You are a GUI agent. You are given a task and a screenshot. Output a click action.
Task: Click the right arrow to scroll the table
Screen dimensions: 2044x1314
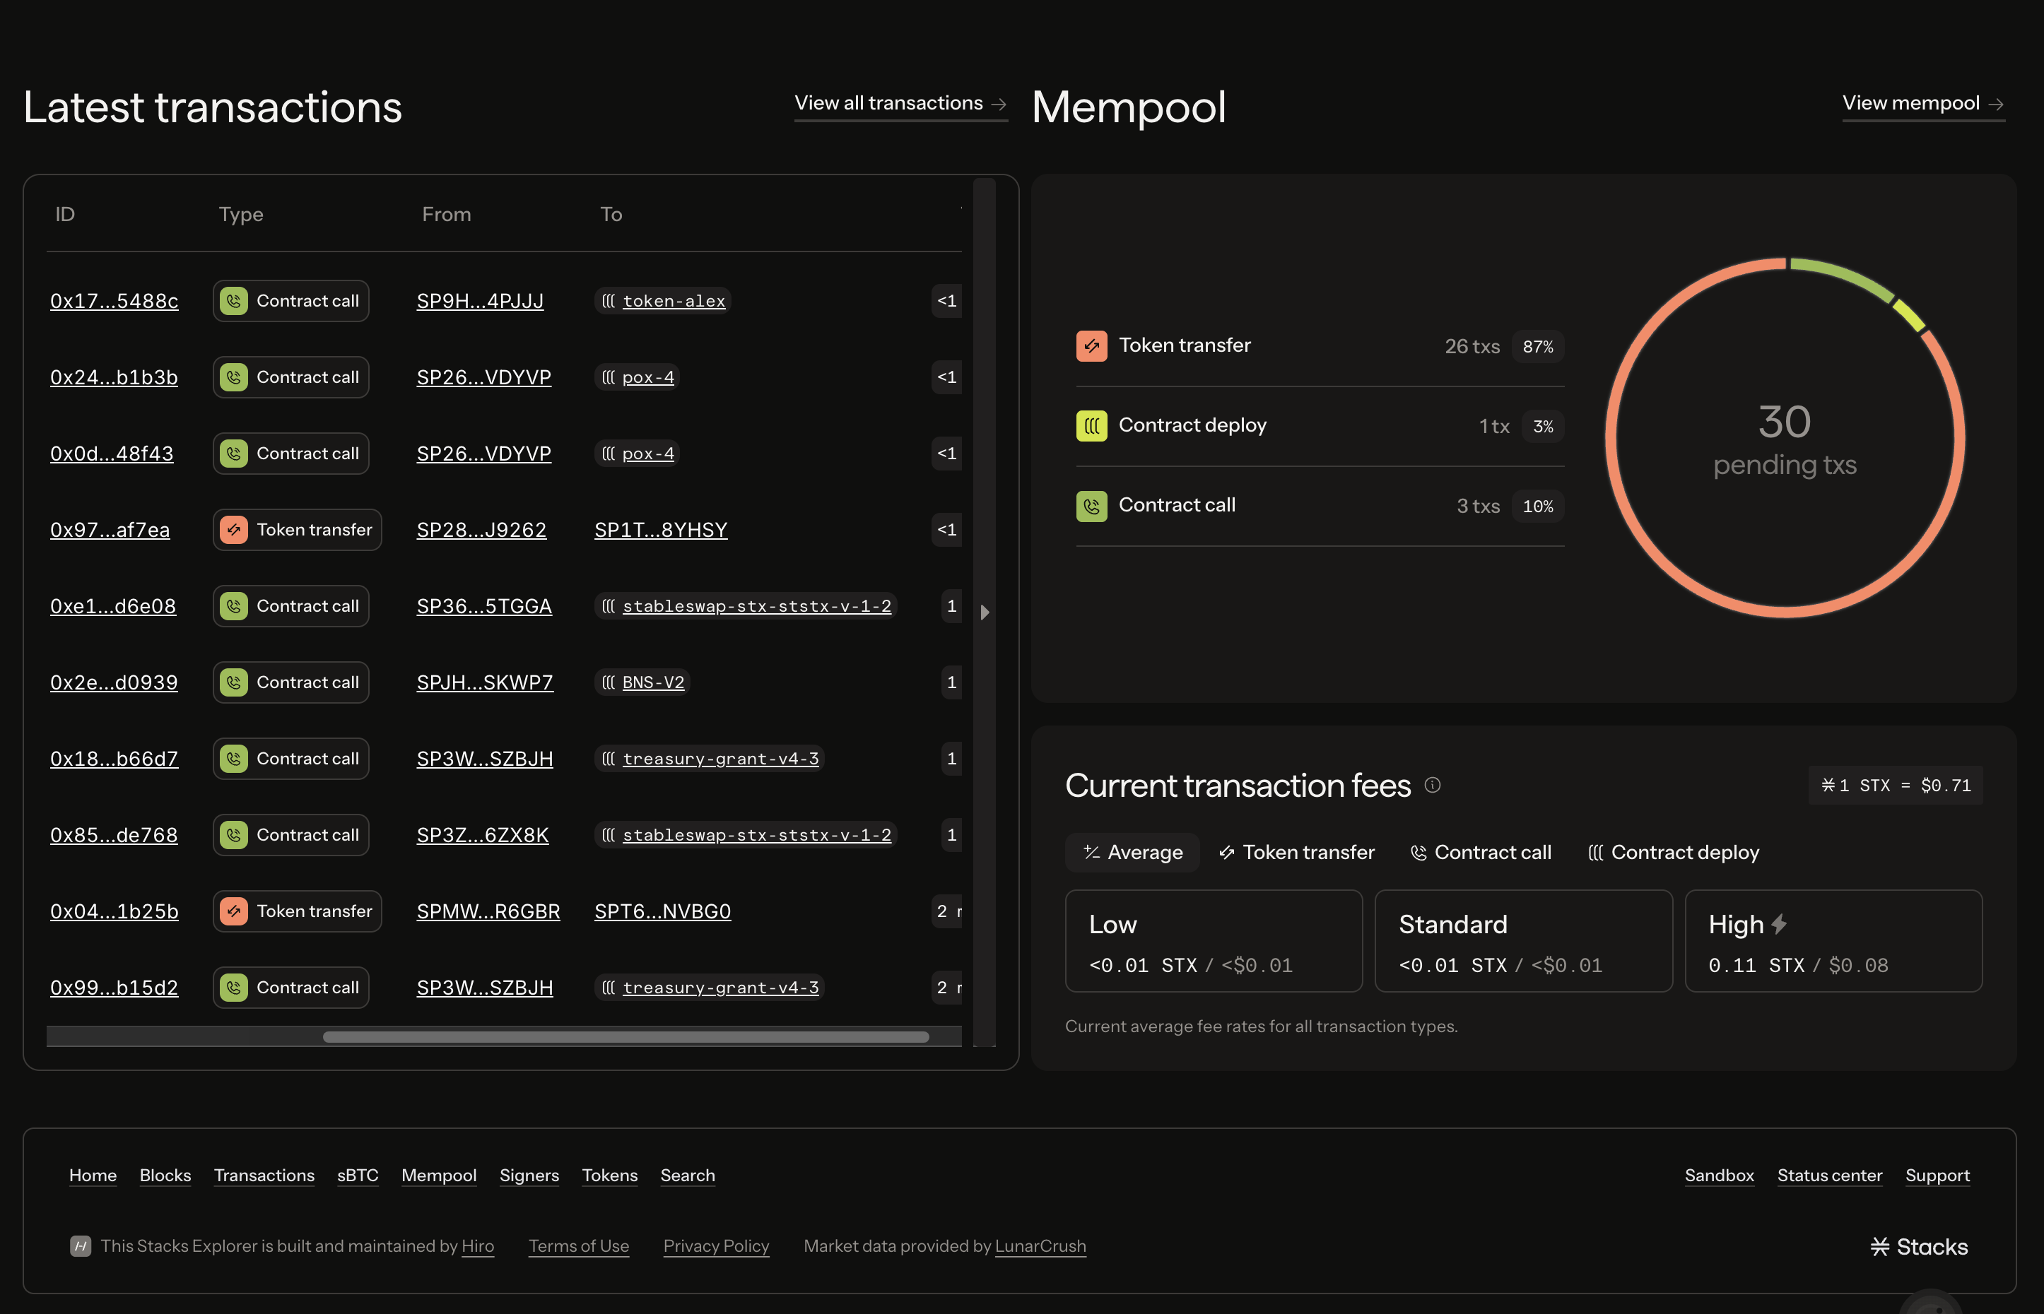[x=984, y=612]
